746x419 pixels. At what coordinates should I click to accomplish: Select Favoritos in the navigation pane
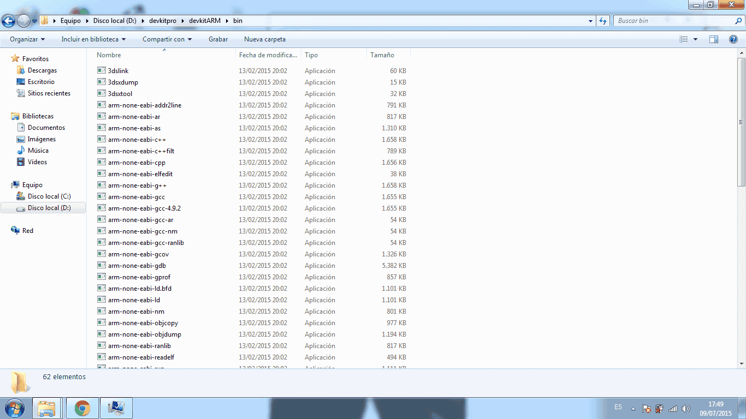35,59
